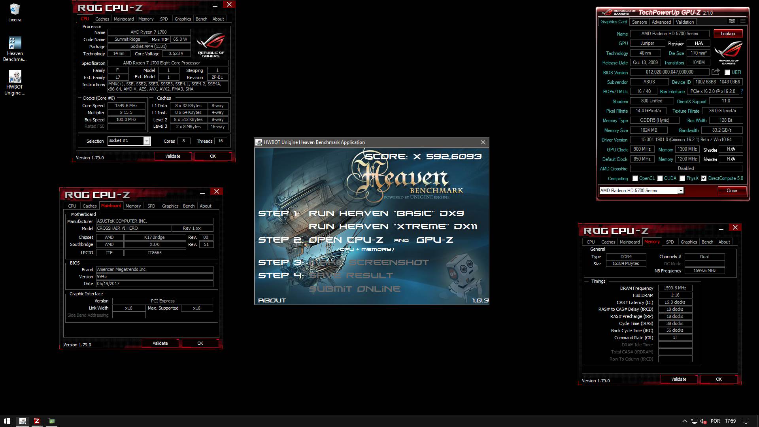This screenshot has height=427, width=759.
Task: Minimize the top-left ROG CPU-Z window
Action: (215, 6)
